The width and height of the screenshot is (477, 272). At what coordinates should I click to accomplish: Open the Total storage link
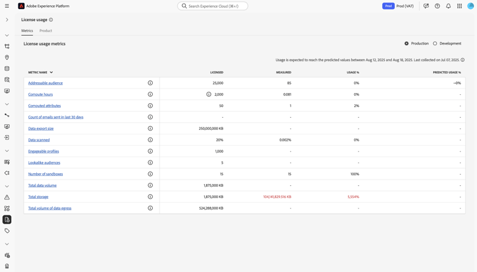tap(38, 197)
